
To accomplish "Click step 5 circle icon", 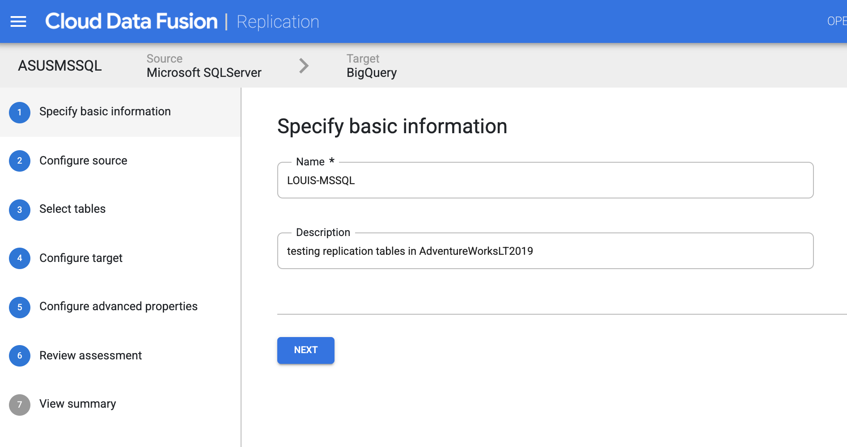I will coord(20,307).
